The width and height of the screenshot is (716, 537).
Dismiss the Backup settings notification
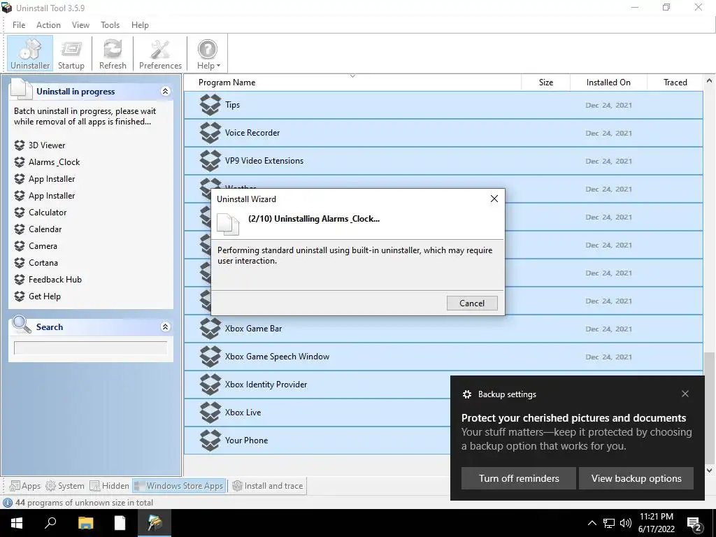(685, 394)
